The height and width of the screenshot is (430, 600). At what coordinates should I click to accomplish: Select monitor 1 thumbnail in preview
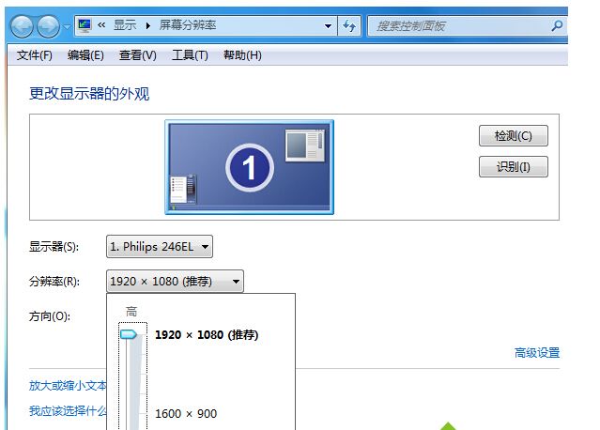(249, 167)
